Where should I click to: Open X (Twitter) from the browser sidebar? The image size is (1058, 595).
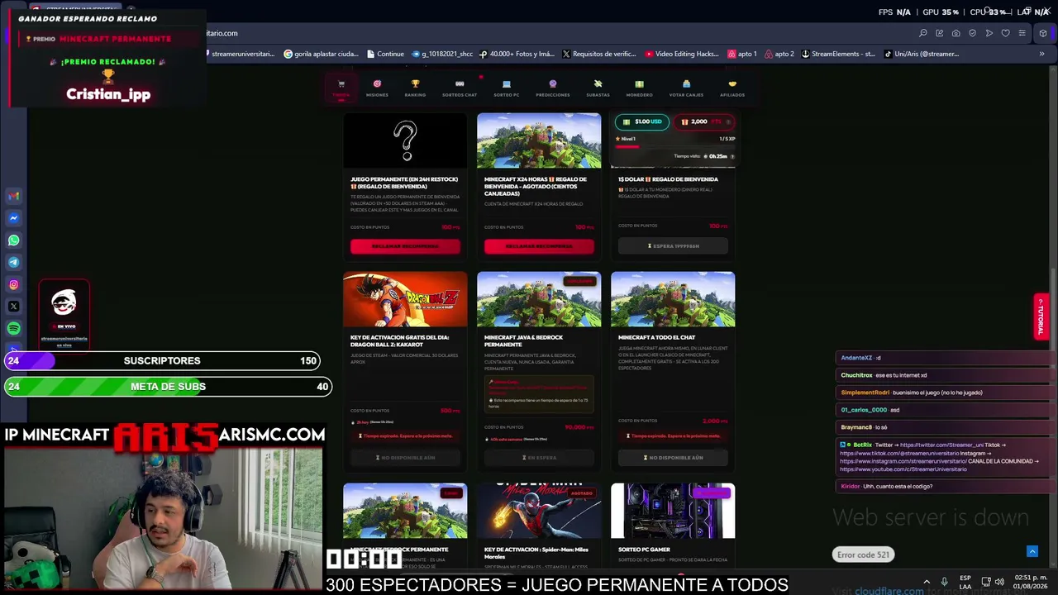13,307
